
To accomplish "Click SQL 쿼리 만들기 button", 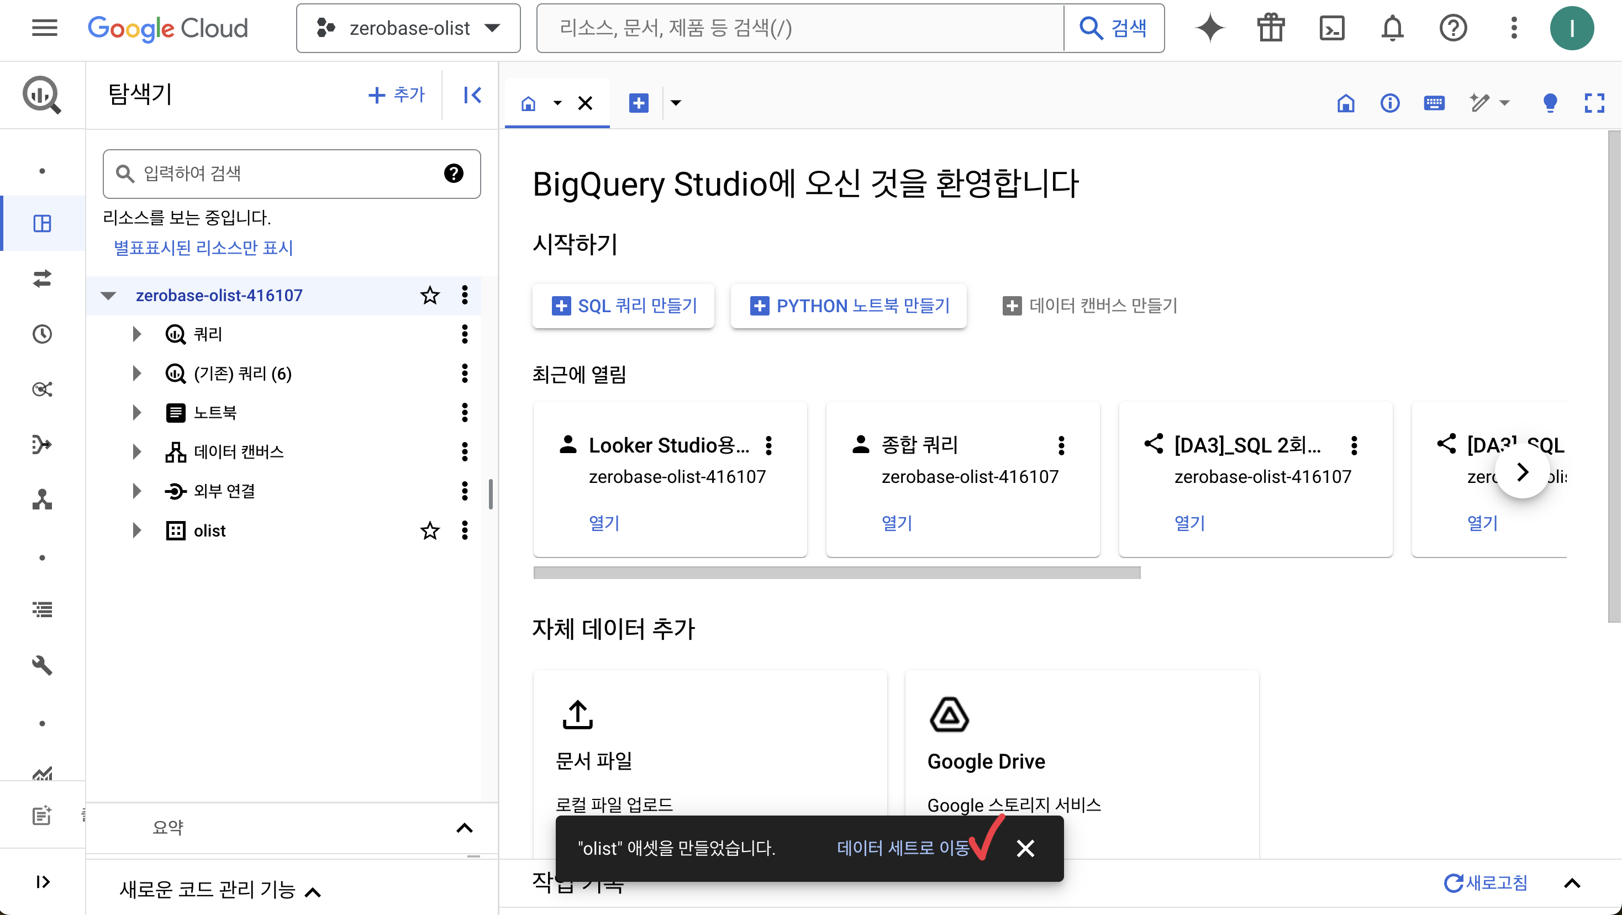I will 623,306.
